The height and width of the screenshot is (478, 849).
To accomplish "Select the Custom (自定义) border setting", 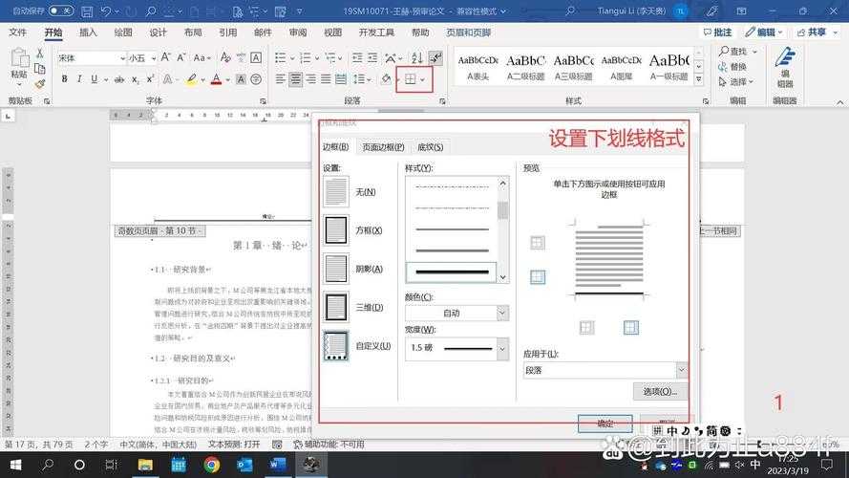I will point(336,346).
